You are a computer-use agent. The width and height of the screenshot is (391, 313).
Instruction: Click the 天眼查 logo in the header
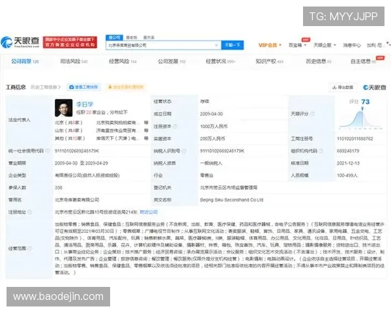tap(20, 42)
